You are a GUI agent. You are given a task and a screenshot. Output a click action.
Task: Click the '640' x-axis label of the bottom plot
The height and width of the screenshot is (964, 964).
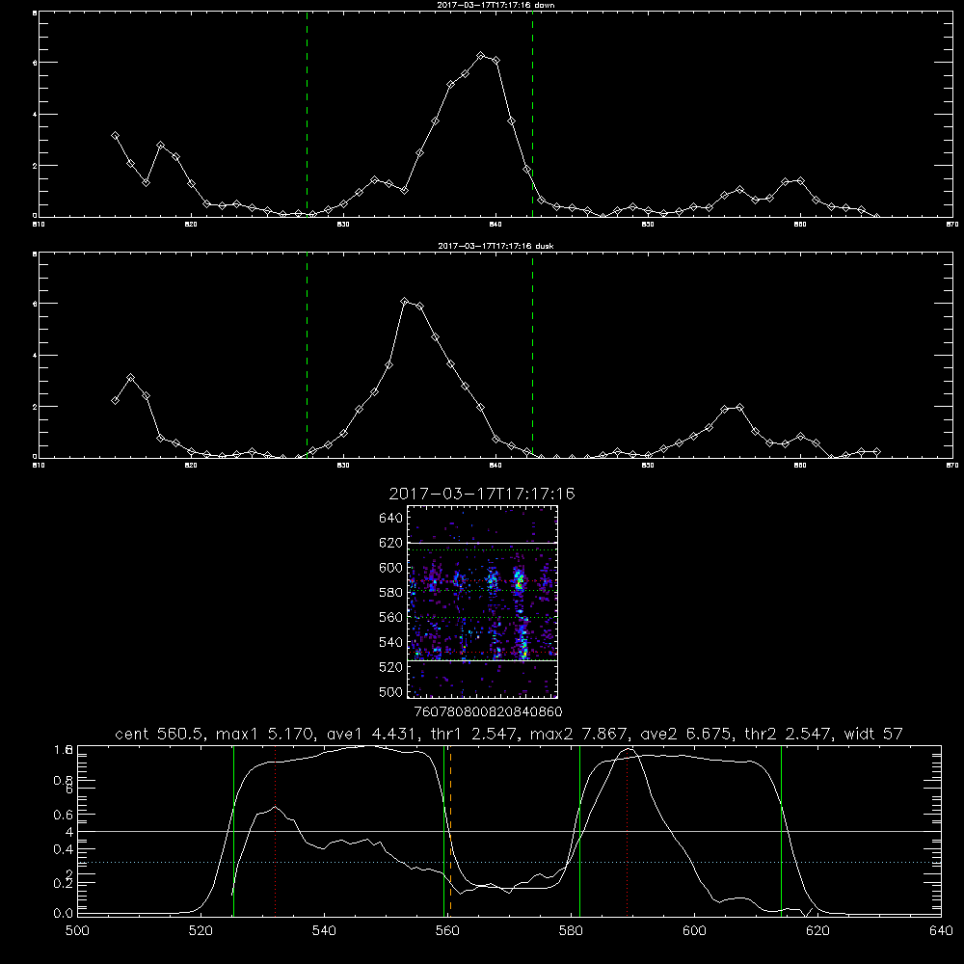tap(941, 930)
